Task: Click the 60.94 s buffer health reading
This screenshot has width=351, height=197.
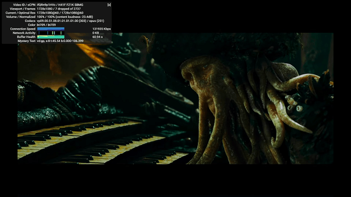Action: [97, 37]
